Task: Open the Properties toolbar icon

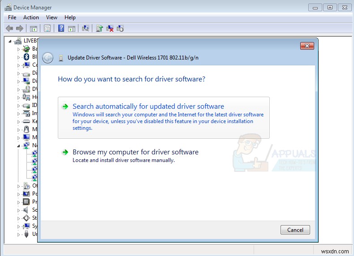Action: tap(47, 28)
